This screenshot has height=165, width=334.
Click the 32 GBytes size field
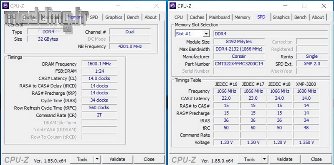coord(48,39)
